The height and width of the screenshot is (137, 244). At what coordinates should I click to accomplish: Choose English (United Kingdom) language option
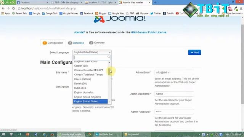click(90, 97)
